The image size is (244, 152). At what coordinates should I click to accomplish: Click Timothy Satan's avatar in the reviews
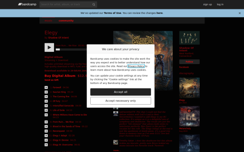tap(115, 142)
